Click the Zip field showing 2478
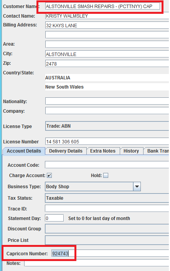 (107, 63)
